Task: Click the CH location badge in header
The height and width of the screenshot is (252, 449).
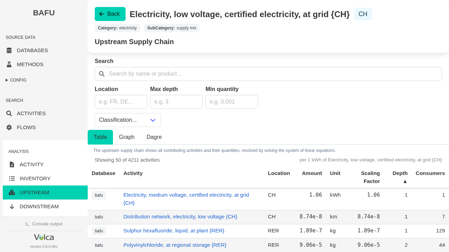Action: tap(363, 14)
